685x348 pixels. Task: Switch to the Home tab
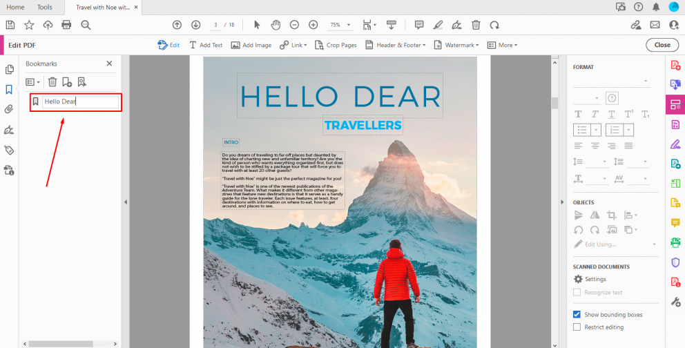point(15,7)
